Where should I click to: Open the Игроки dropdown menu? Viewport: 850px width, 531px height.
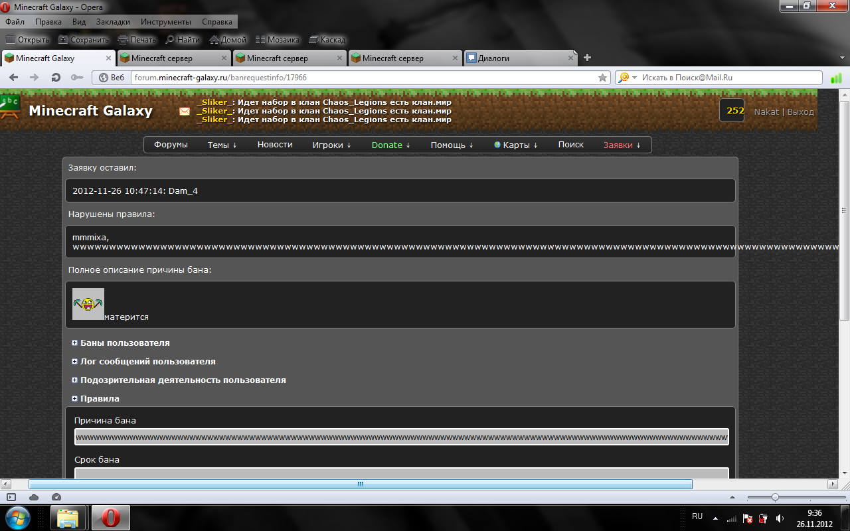(332, 145)
